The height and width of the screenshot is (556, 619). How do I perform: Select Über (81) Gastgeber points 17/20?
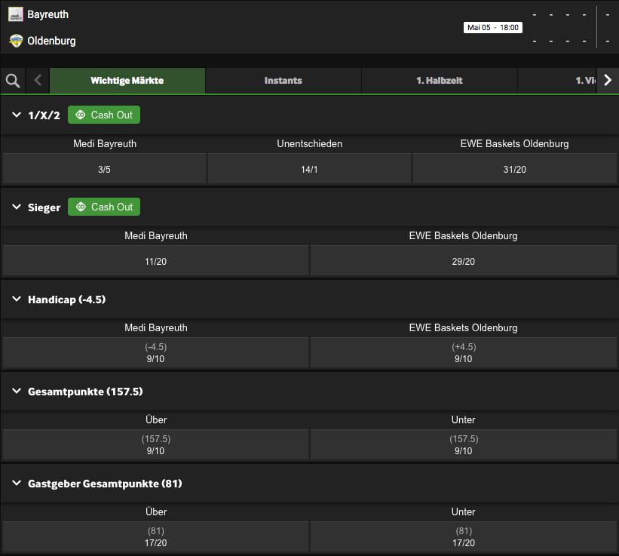155,537
